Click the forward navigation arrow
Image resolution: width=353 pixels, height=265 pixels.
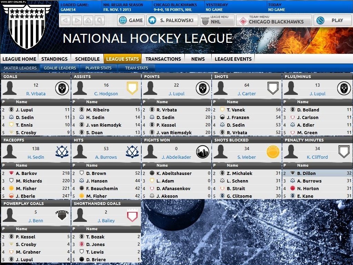tap(77, 20)
